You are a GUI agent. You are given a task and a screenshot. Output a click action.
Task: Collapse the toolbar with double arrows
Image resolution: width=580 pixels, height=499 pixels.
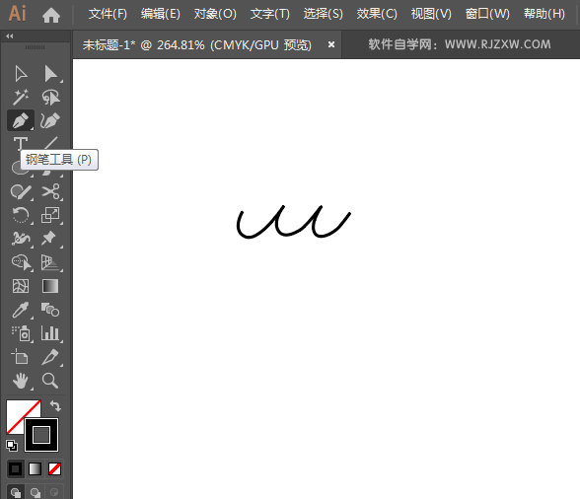point(10,36)
